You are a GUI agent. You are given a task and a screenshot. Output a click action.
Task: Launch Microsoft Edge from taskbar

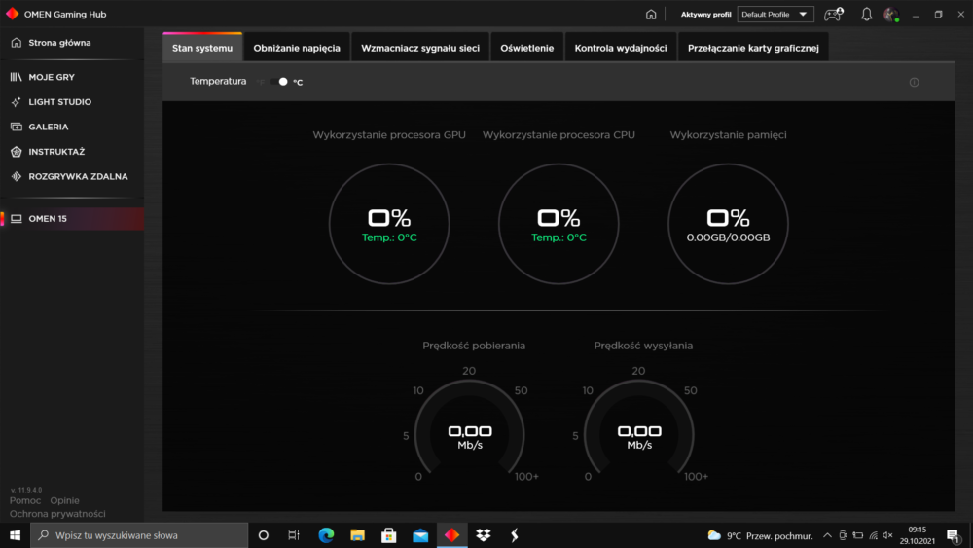click(x=326, y=535)
